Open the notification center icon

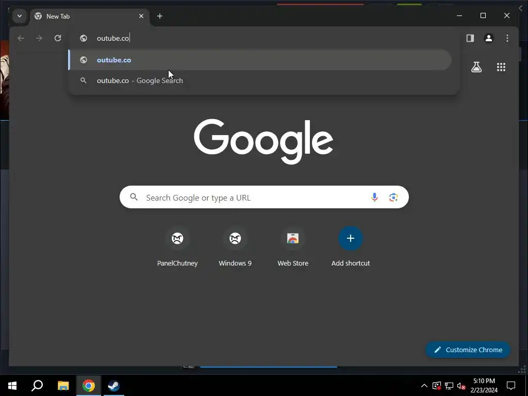pyautogui.click(x=511, y=386)
